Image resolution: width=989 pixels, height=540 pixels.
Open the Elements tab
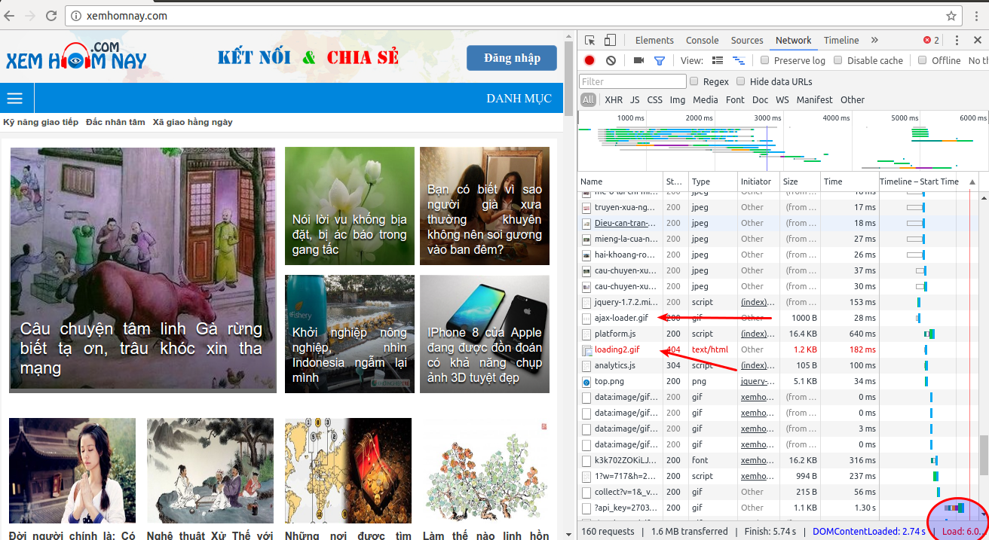tap(654, 41)
